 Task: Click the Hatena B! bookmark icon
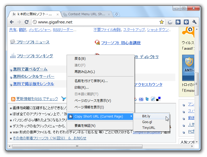[x=141, y=99]
